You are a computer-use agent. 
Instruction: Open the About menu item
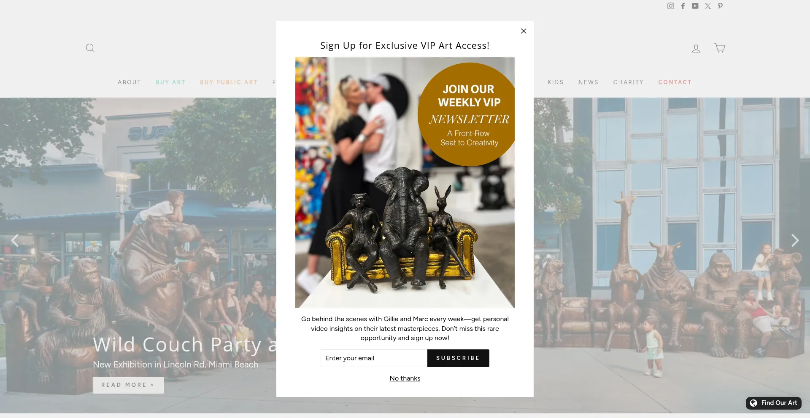[129, 82]
